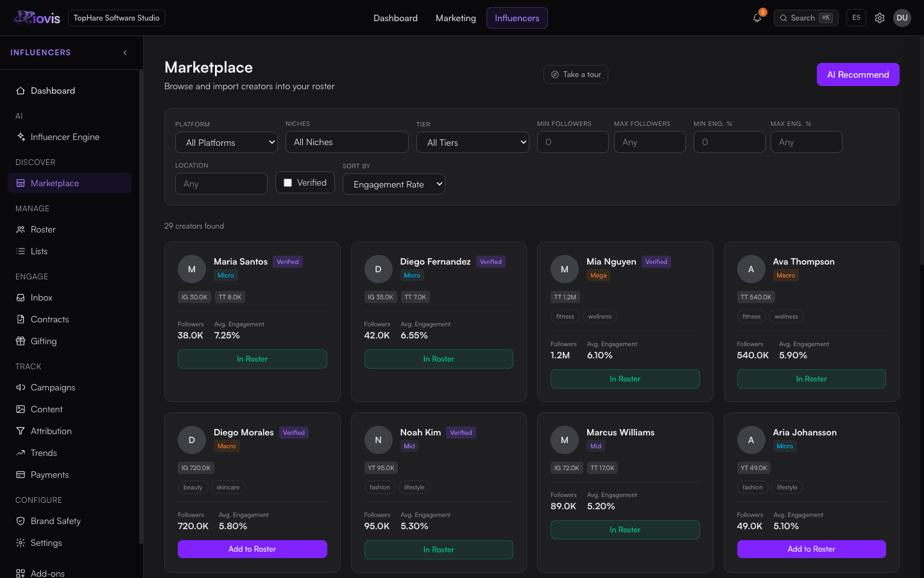Open the All Platforms dropdown
Screen dimensions: 924x578
pos(227,142)
